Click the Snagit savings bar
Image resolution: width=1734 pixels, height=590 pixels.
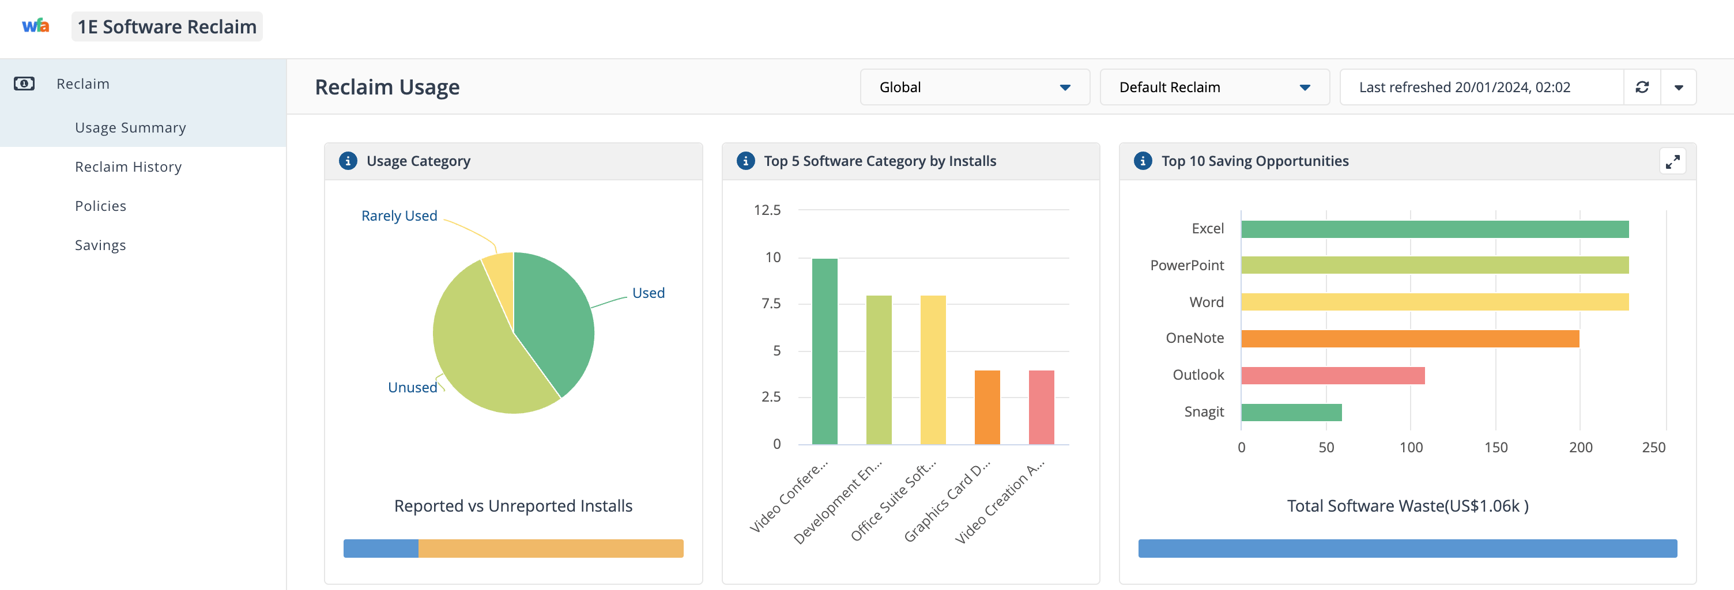coord(1291,412)
